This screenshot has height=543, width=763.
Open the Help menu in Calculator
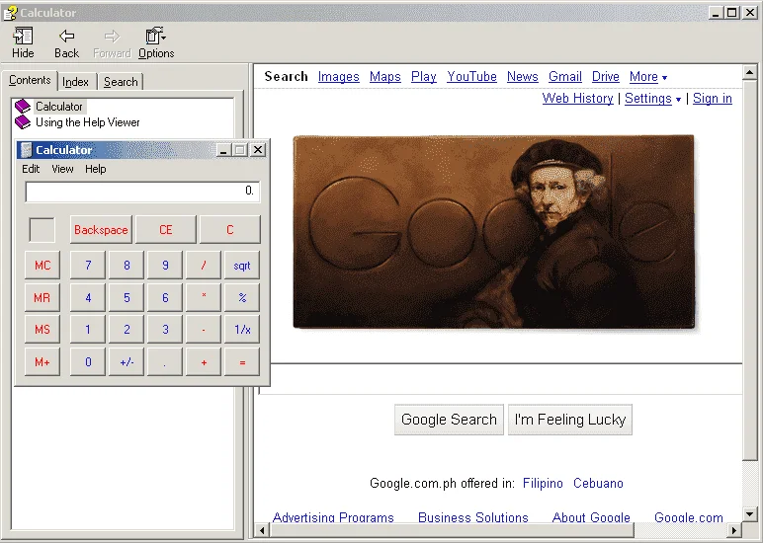(95, 169)
